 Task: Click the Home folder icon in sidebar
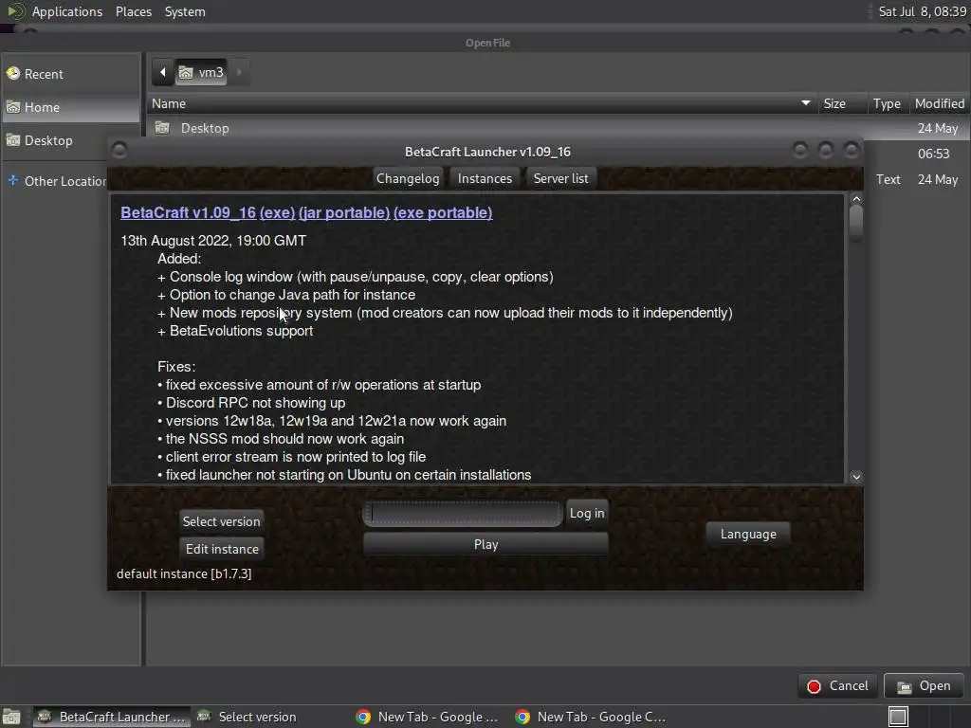pos(13,107)
